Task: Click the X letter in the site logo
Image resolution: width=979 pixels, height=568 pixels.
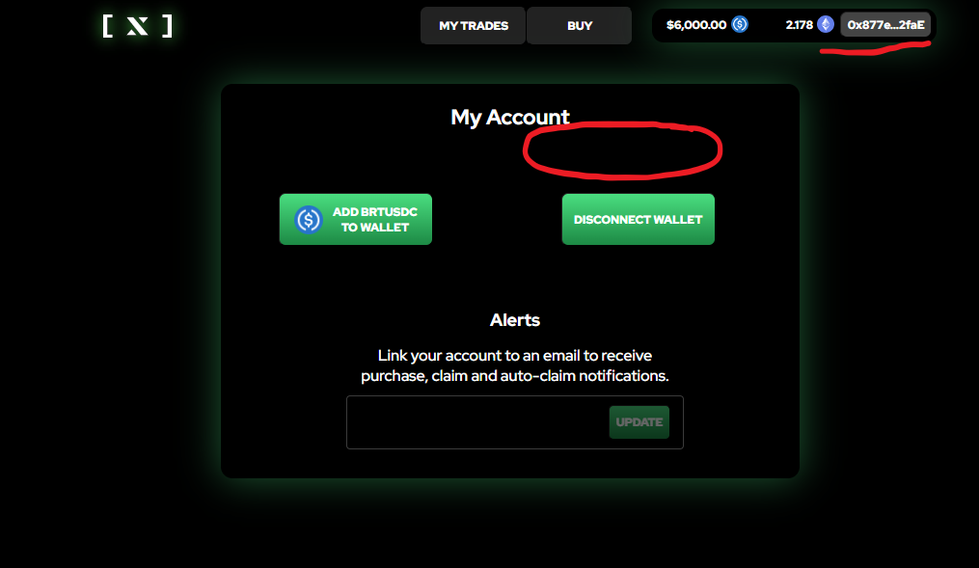Action: [137, 26]
